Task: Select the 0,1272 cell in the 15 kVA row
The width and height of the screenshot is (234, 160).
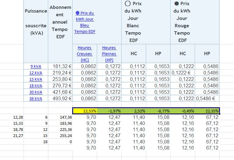Action: pyautogui.click(x=109, y=79)
